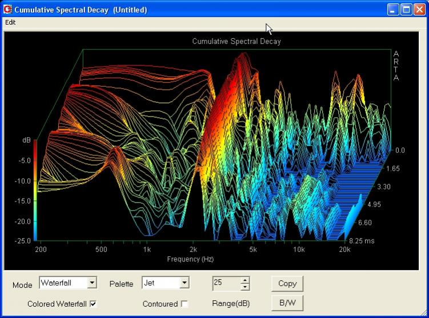Open the Edit menu
This screenshot has height=318, width=429.
10,22
